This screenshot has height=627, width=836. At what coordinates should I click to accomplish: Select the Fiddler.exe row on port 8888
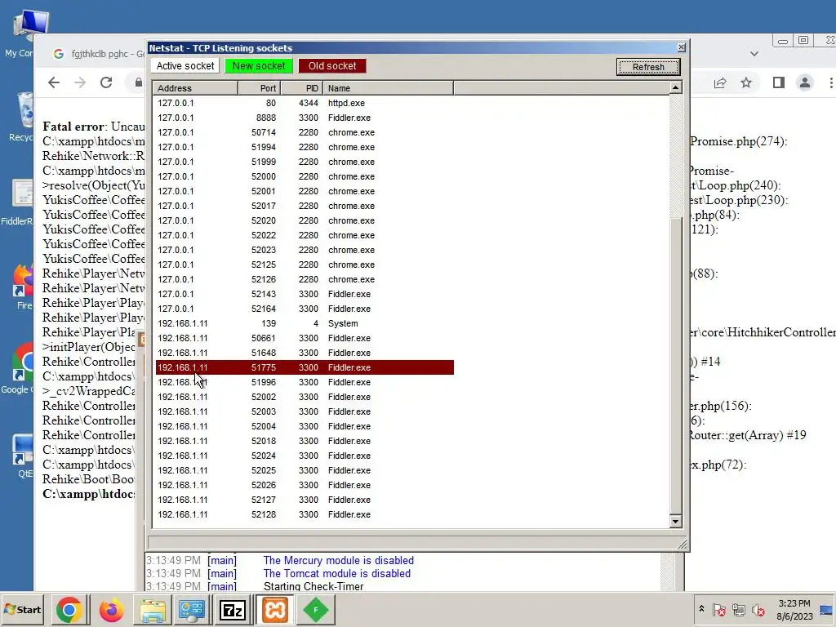coord(305,118)
